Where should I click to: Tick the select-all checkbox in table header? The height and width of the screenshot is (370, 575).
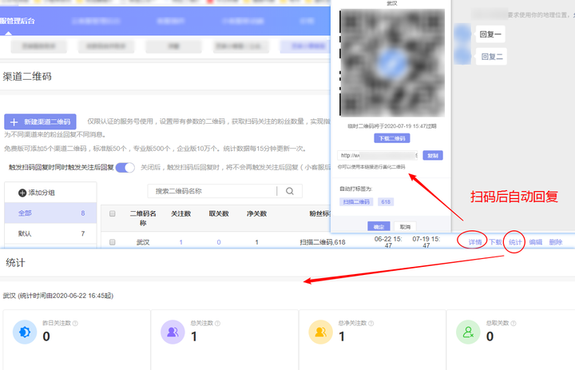113,213
